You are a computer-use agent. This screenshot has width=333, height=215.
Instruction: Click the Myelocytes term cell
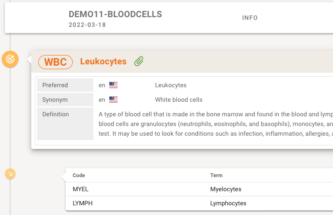coord(226,189)
